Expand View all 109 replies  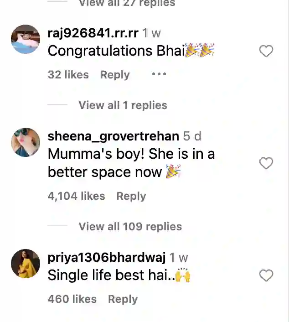click(x=130, y=227)
